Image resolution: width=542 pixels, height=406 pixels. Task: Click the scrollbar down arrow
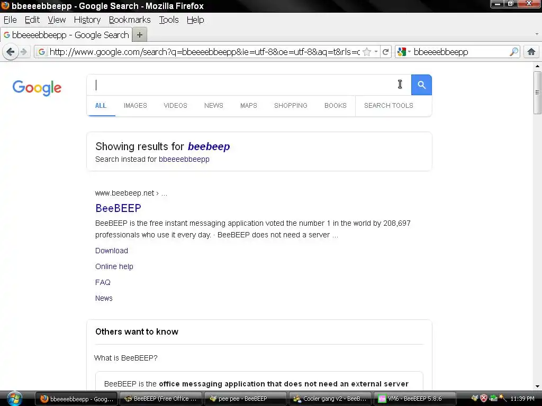(x=537, y=386)
